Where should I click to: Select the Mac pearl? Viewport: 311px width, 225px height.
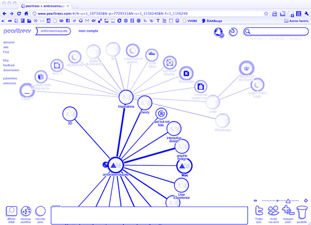(x=184, y=166)
